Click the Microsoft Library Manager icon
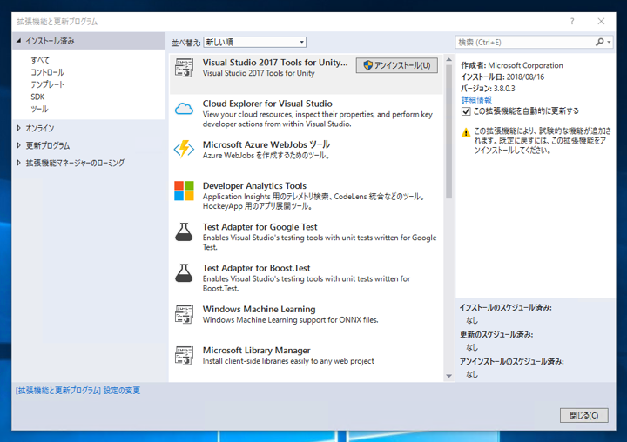Image resolution: width=627 pixels, height=442 pixels. coord(184,356)
